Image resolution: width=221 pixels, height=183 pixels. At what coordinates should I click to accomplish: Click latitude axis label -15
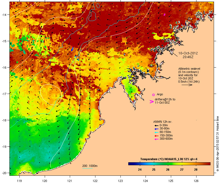(x=4, y=41)
